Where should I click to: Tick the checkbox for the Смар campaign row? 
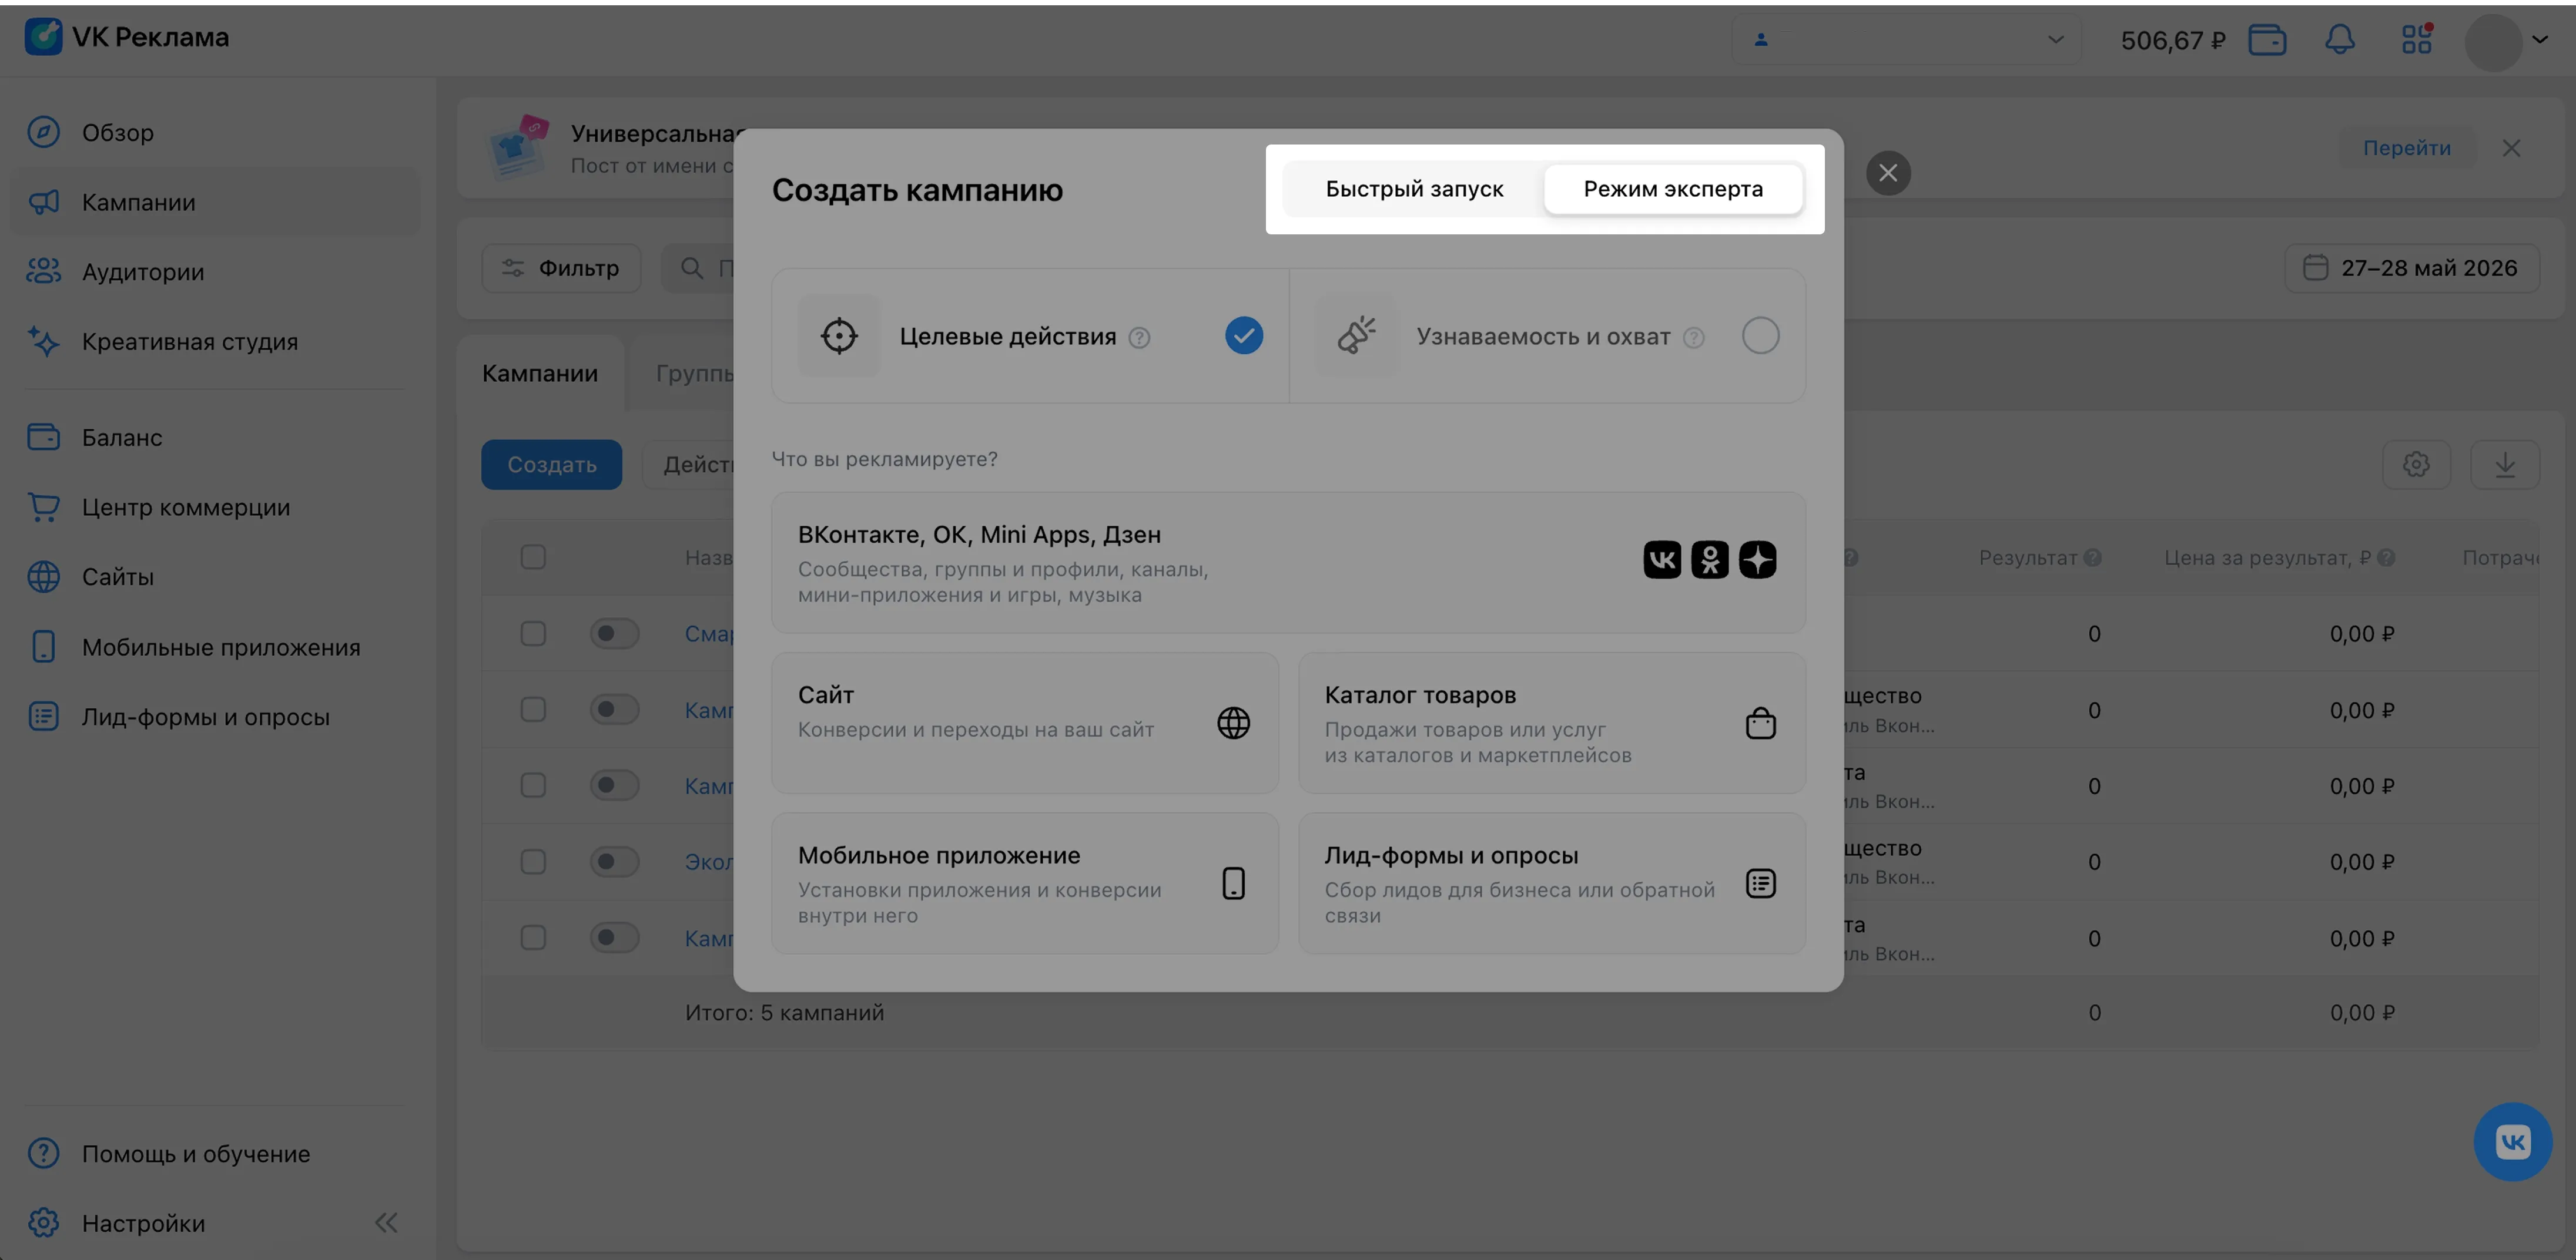pyautogui.click(x=533, y=633)
